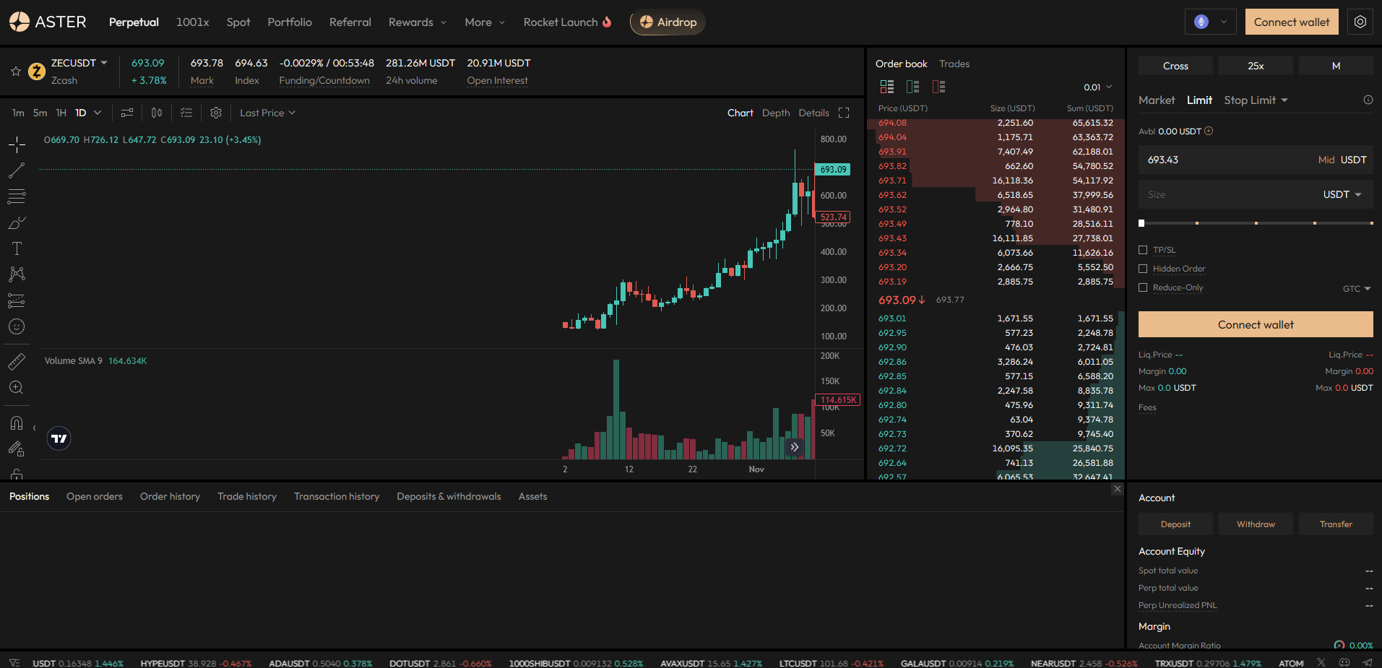
Task: Star ZECUSDT as a favorite pair
Action: pyautogui.click(x=15, y=71)
